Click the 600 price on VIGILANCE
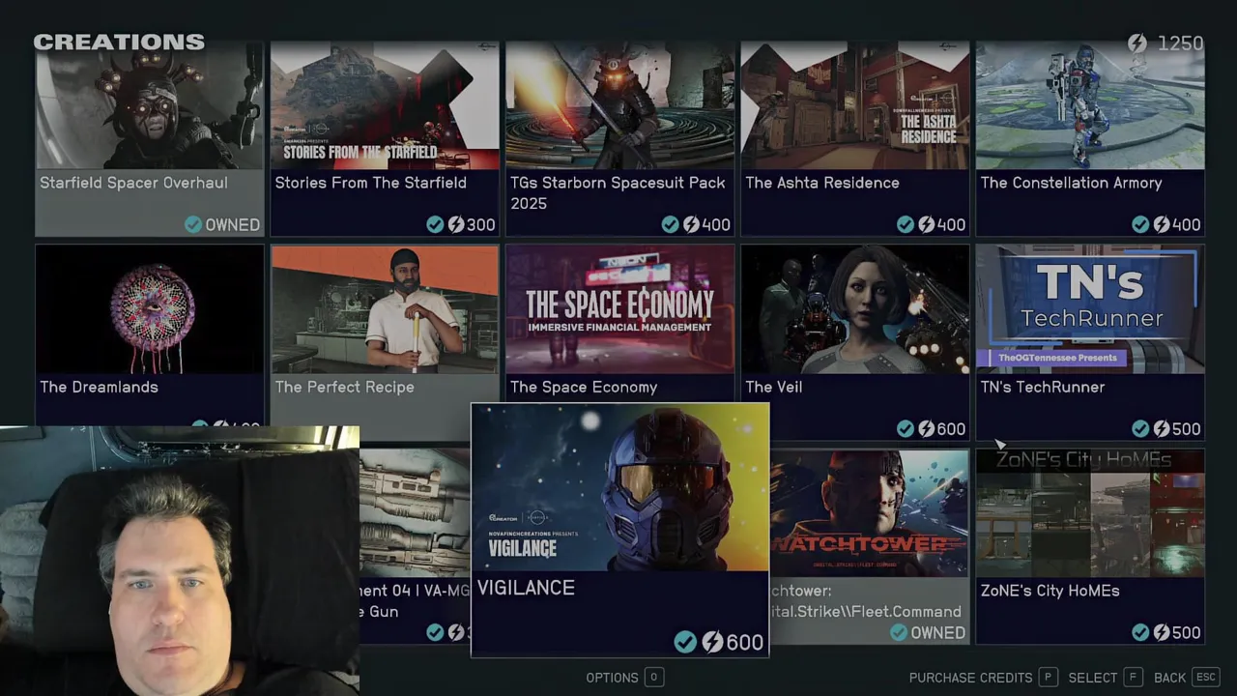1237x696 pixels. (x=744, y=642)
